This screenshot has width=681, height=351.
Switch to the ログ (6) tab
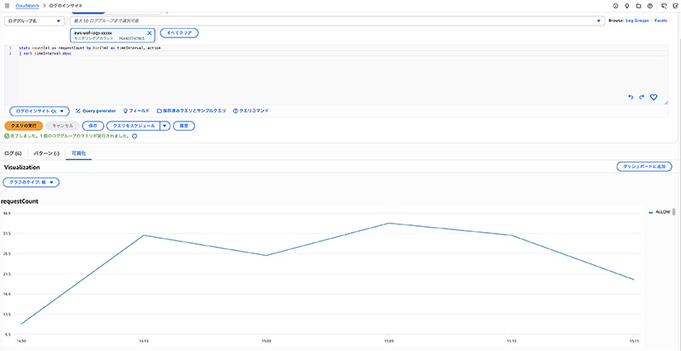(13, 153)
